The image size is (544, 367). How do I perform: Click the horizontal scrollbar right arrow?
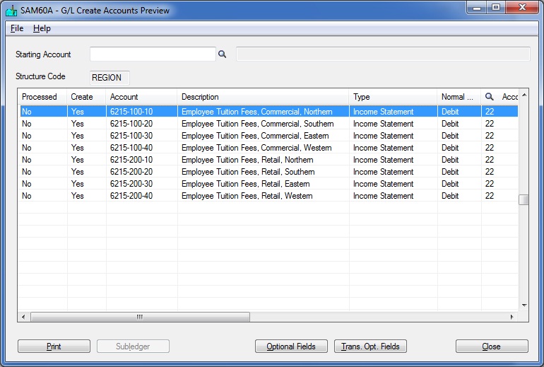point(512,317)
